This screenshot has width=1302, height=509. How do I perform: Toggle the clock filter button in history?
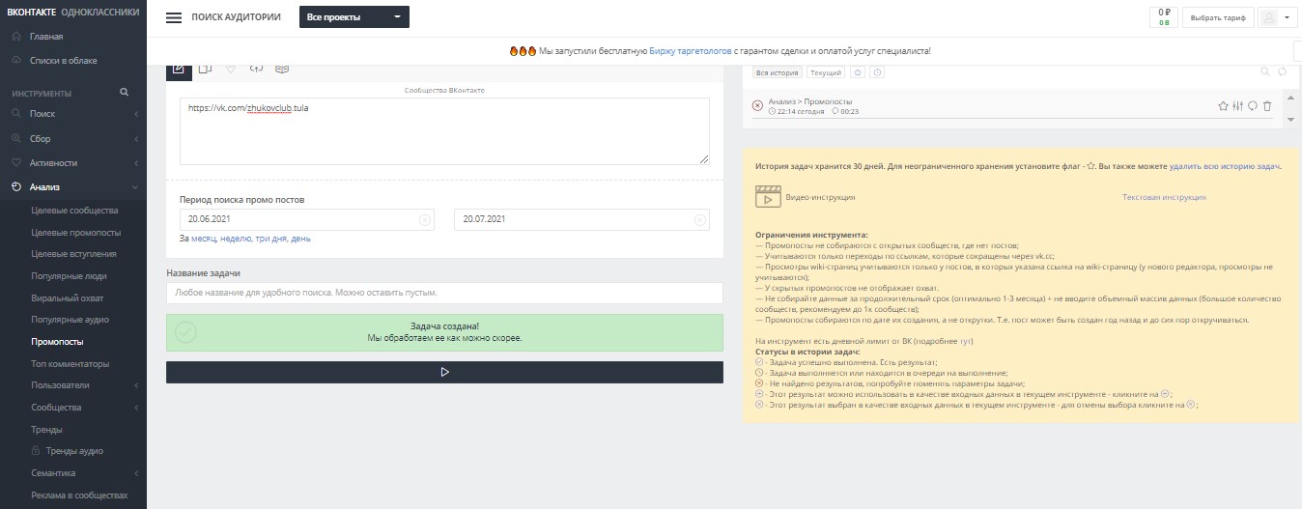point(877,72)
